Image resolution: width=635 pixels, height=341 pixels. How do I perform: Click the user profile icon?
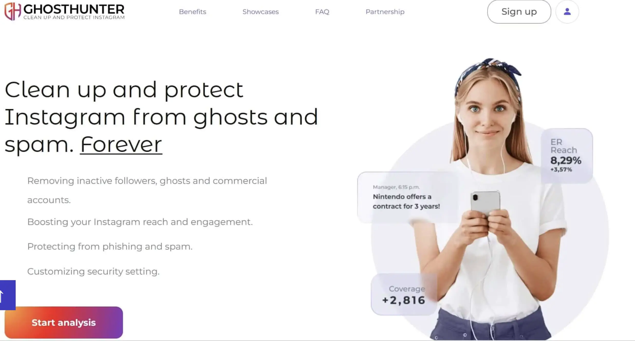click(x=567, y=12)
